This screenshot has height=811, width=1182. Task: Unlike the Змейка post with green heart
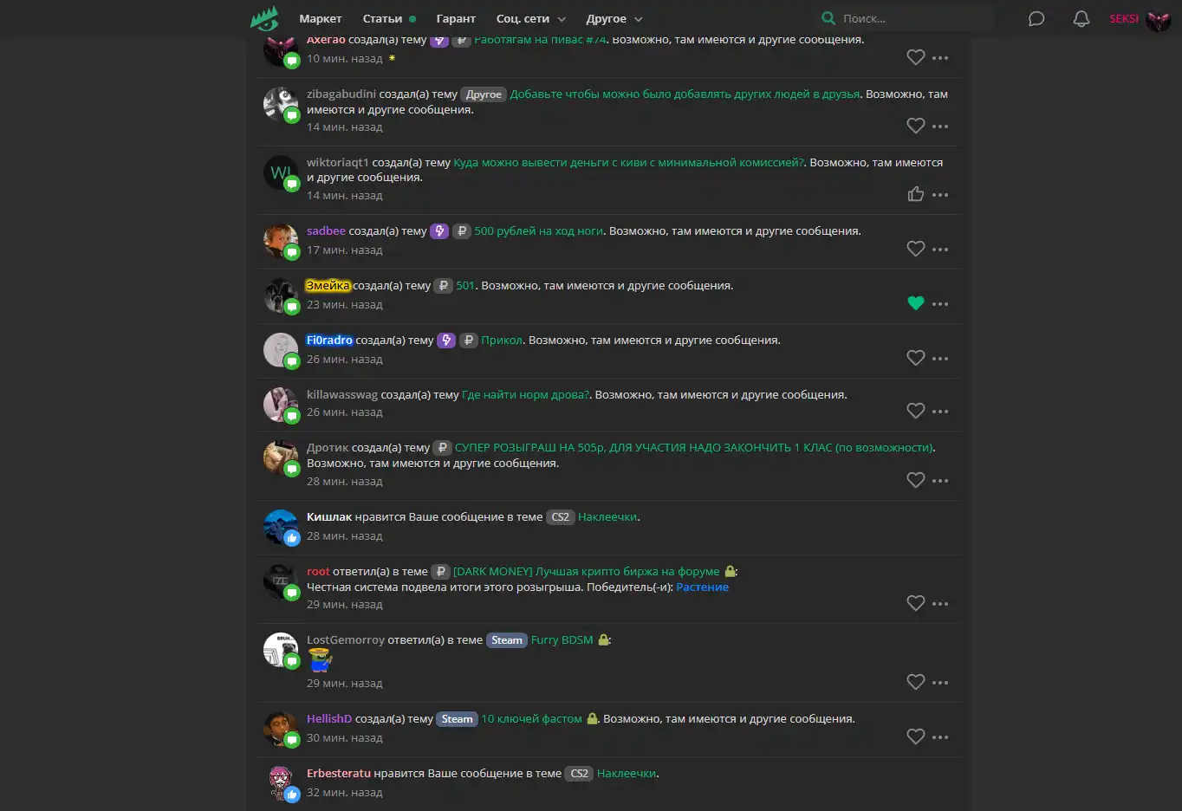pos(916,303)
